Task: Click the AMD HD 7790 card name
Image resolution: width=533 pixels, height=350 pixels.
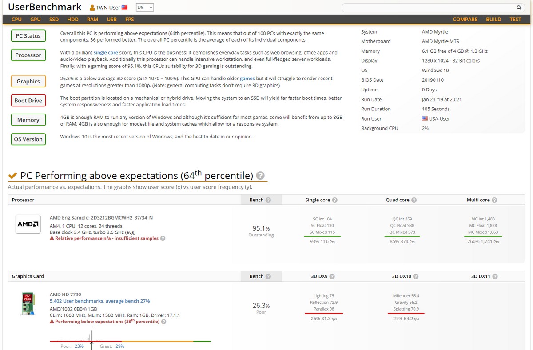Action: point(65,294)
